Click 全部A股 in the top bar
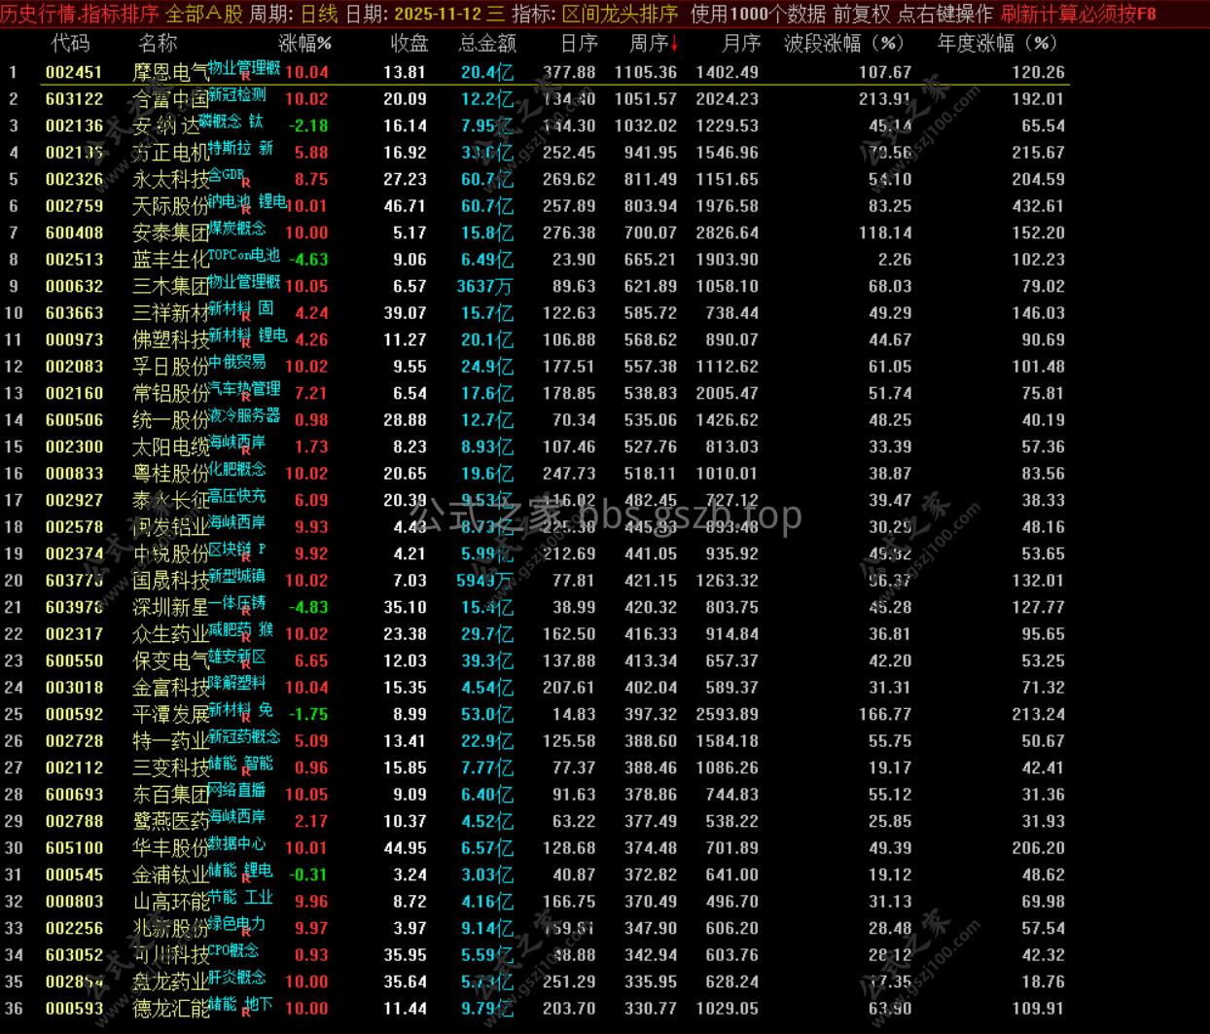 pyautogui.click(x=204, y=14)
